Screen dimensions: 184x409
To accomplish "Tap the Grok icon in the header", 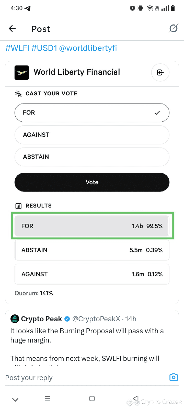I will click(x=173, y=28).
